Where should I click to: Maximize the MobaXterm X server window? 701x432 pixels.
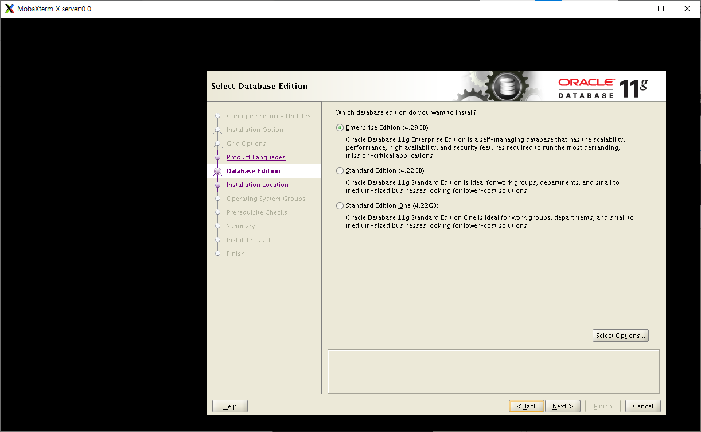pyautogui.click(x=661, y=9)
